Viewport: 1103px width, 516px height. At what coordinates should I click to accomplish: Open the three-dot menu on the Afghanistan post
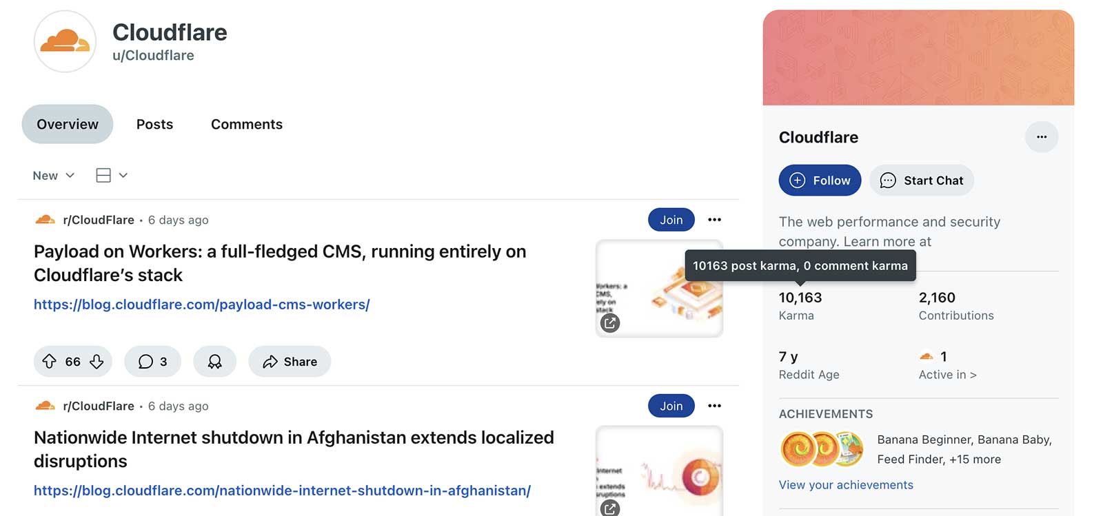click(x=714, y=406)
